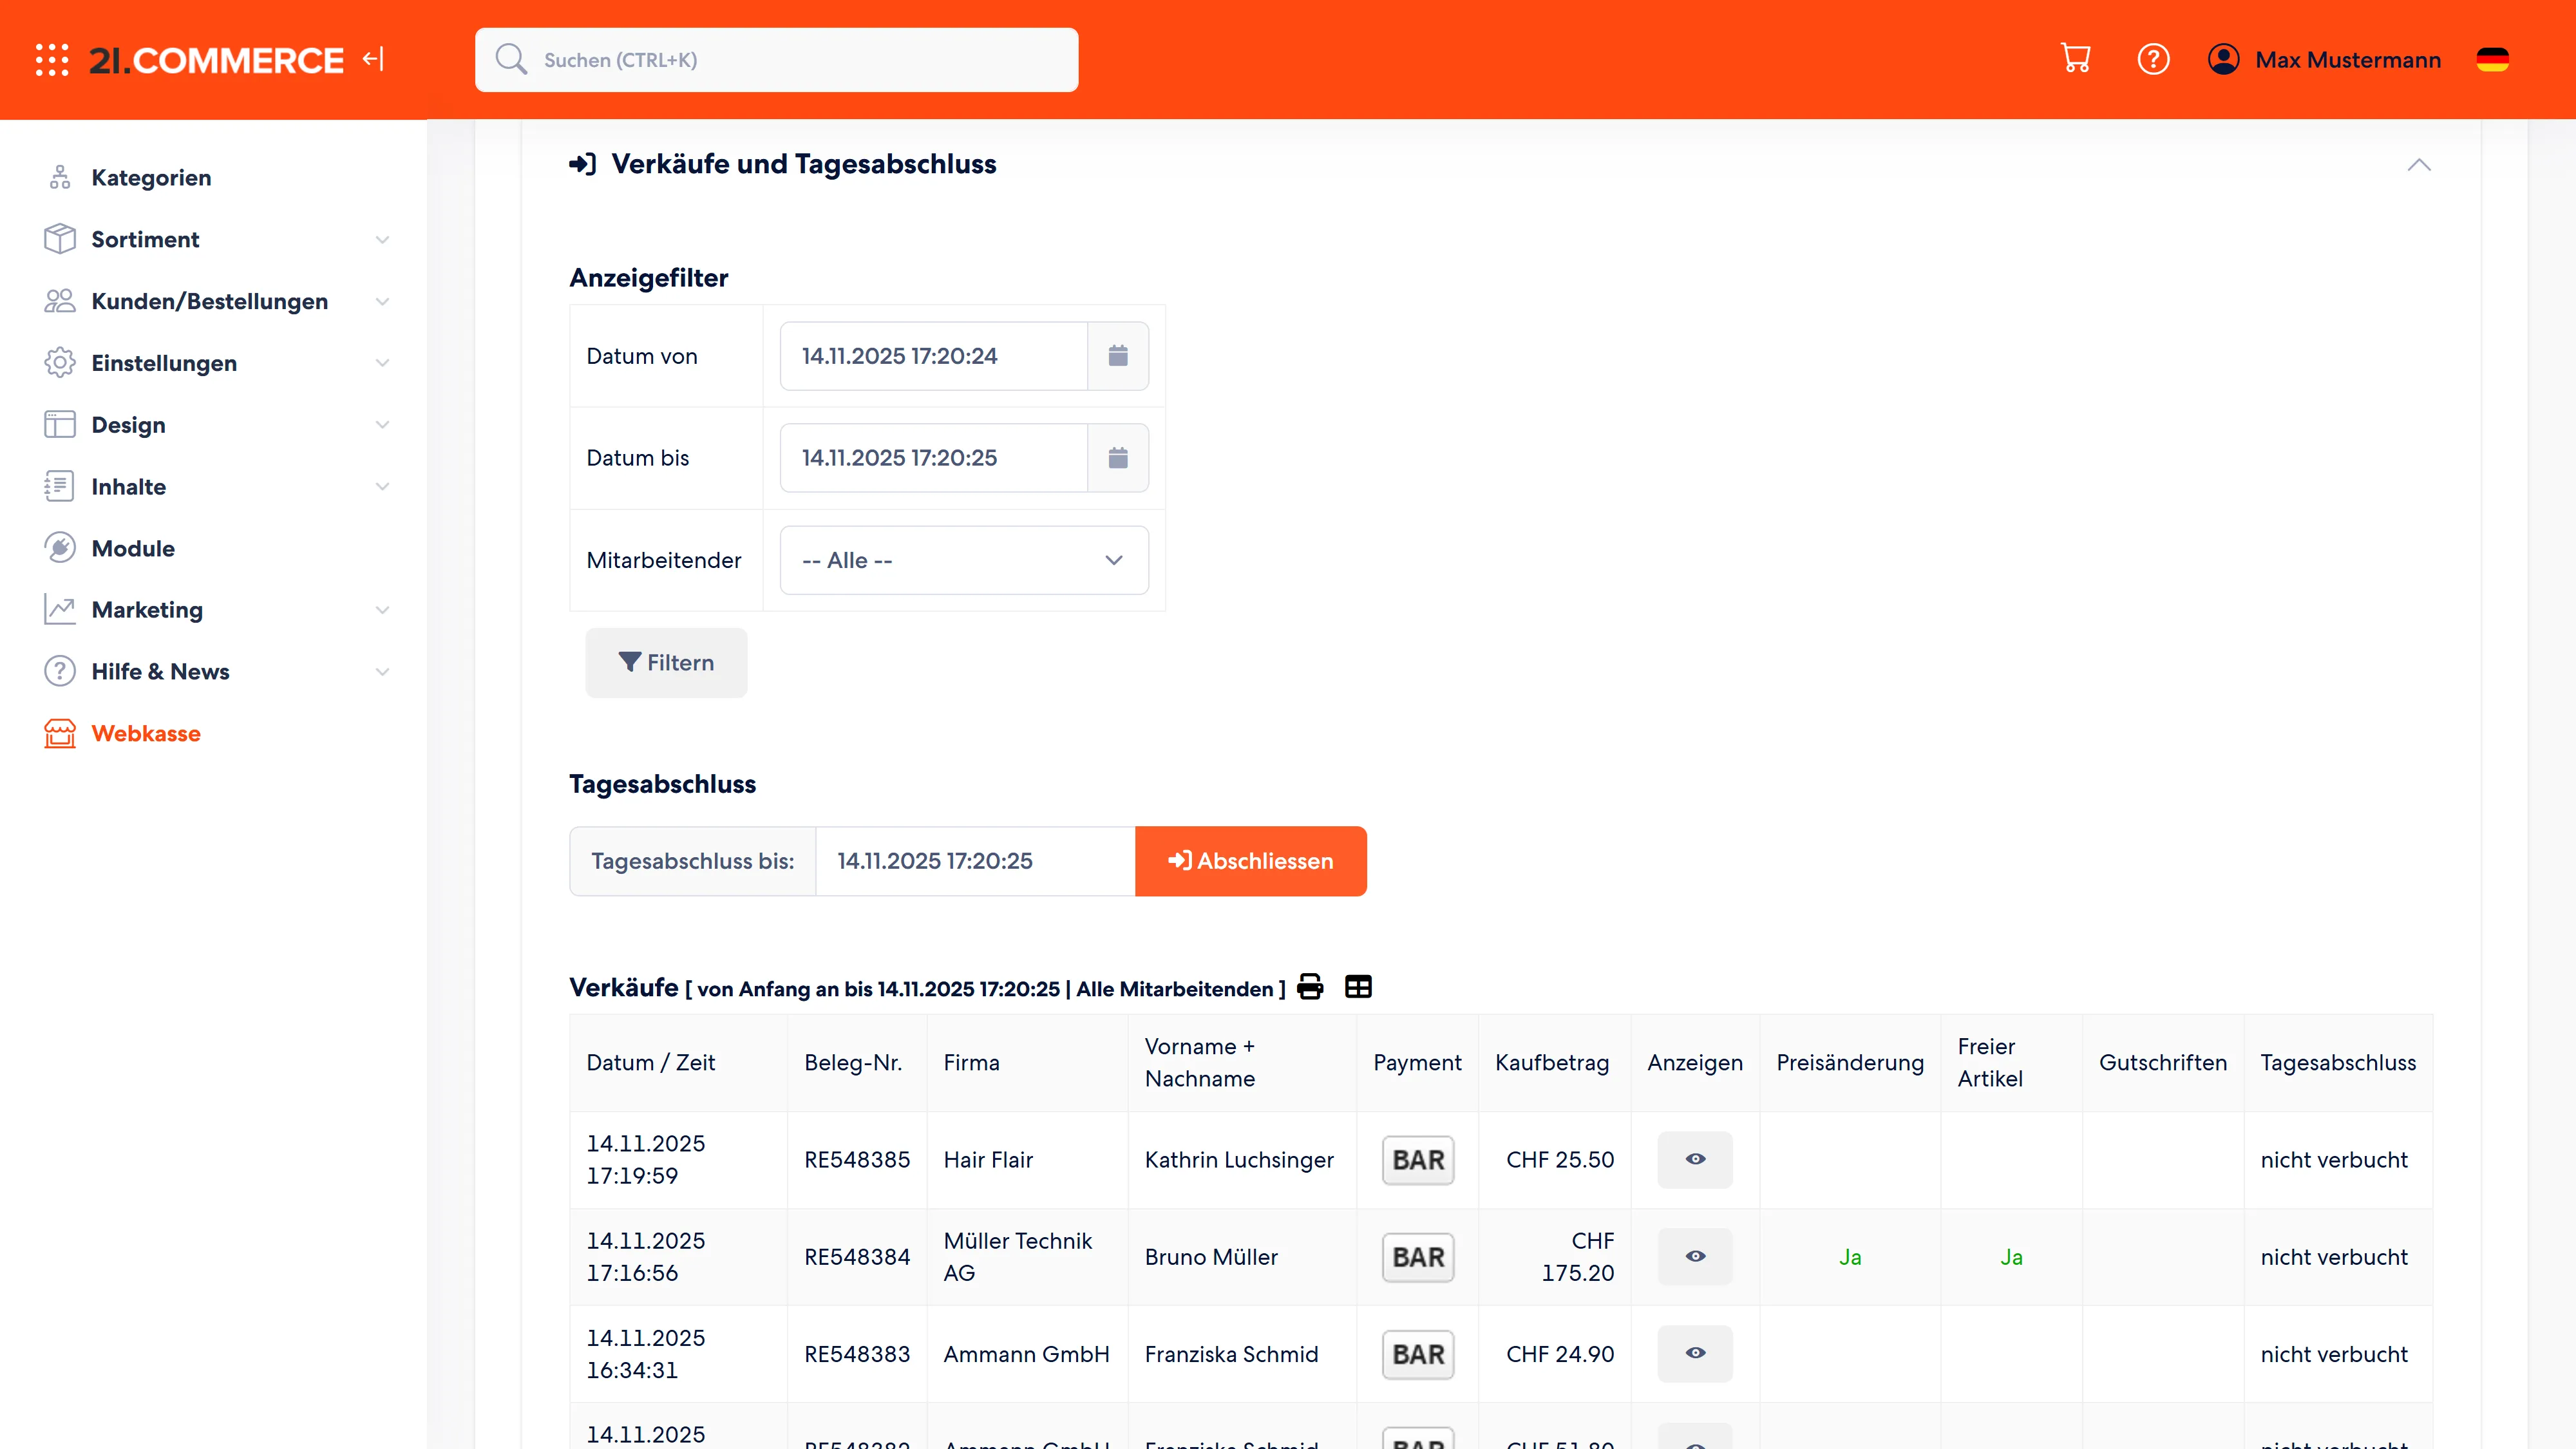Open the Datum von calendar picker
Viewport: 2576px width, 1449px height.
pos(1118,356)
